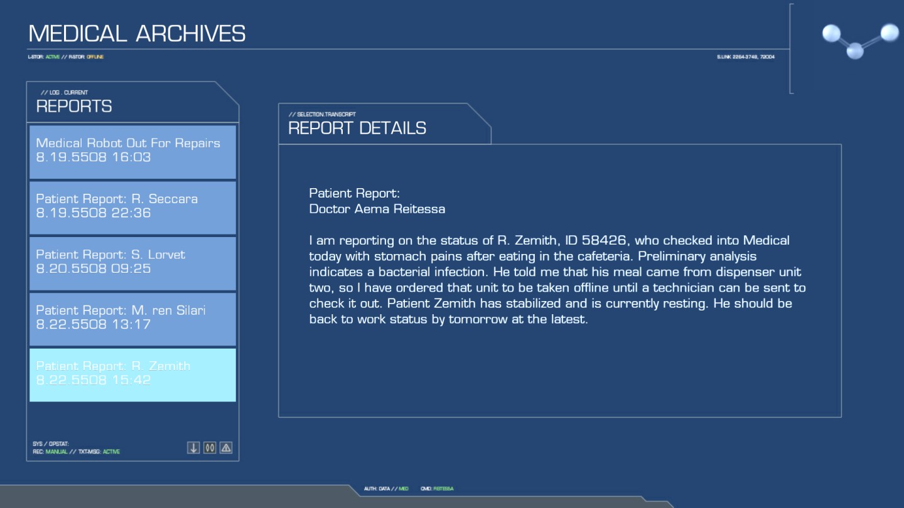
Task: Click the 'L-STOR: ACTIVE' status text
Action: tap(44, 57)
